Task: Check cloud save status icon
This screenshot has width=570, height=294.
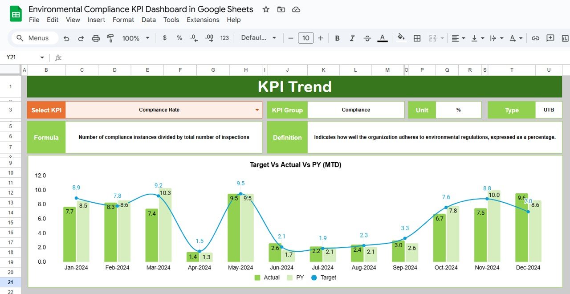Action: coord(296,9)
